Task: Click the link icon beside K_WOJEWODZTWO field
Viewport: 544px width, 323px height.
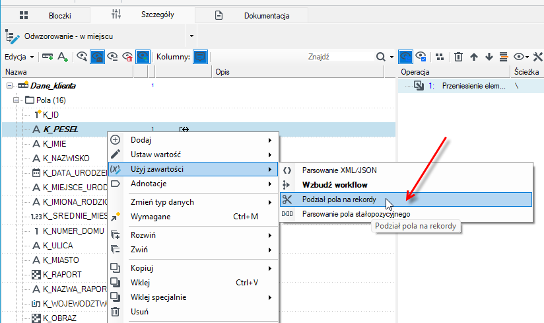Action: (x=36, y=304)
